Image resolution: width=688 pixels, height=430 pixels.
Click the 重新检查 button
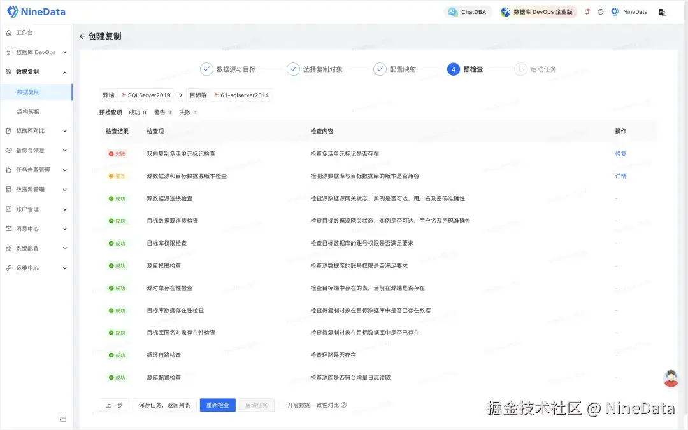217,405
